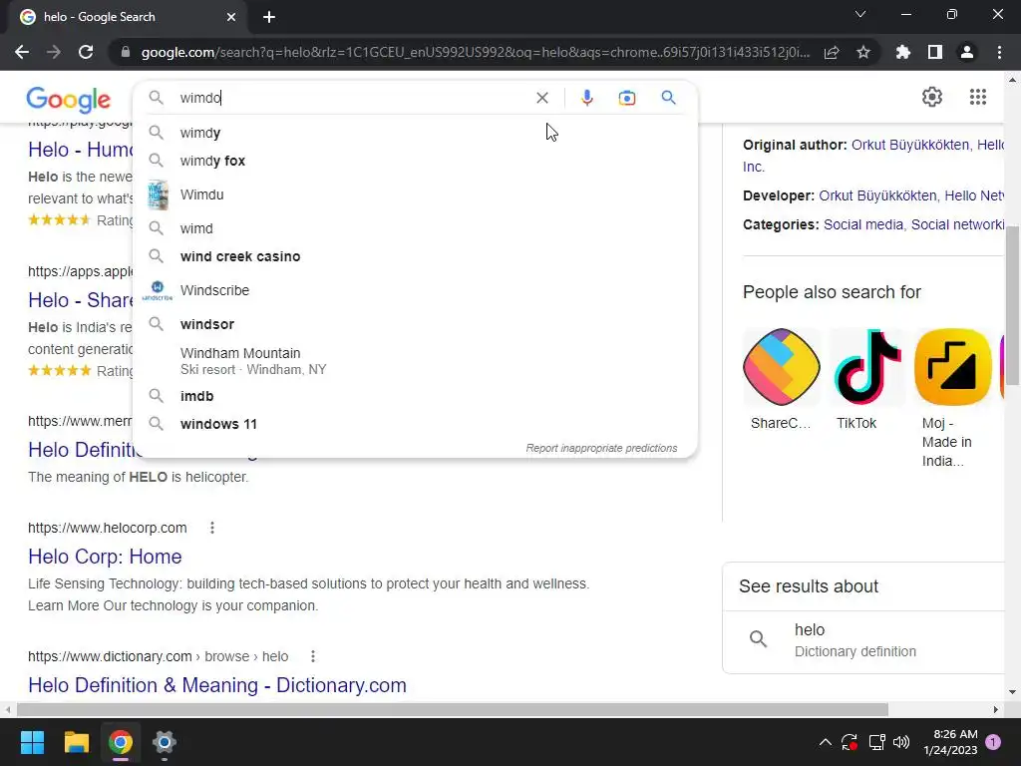The image size is (1021, 766).
Task: Click the vertical page scrollbar
Action: point(1012,306)
